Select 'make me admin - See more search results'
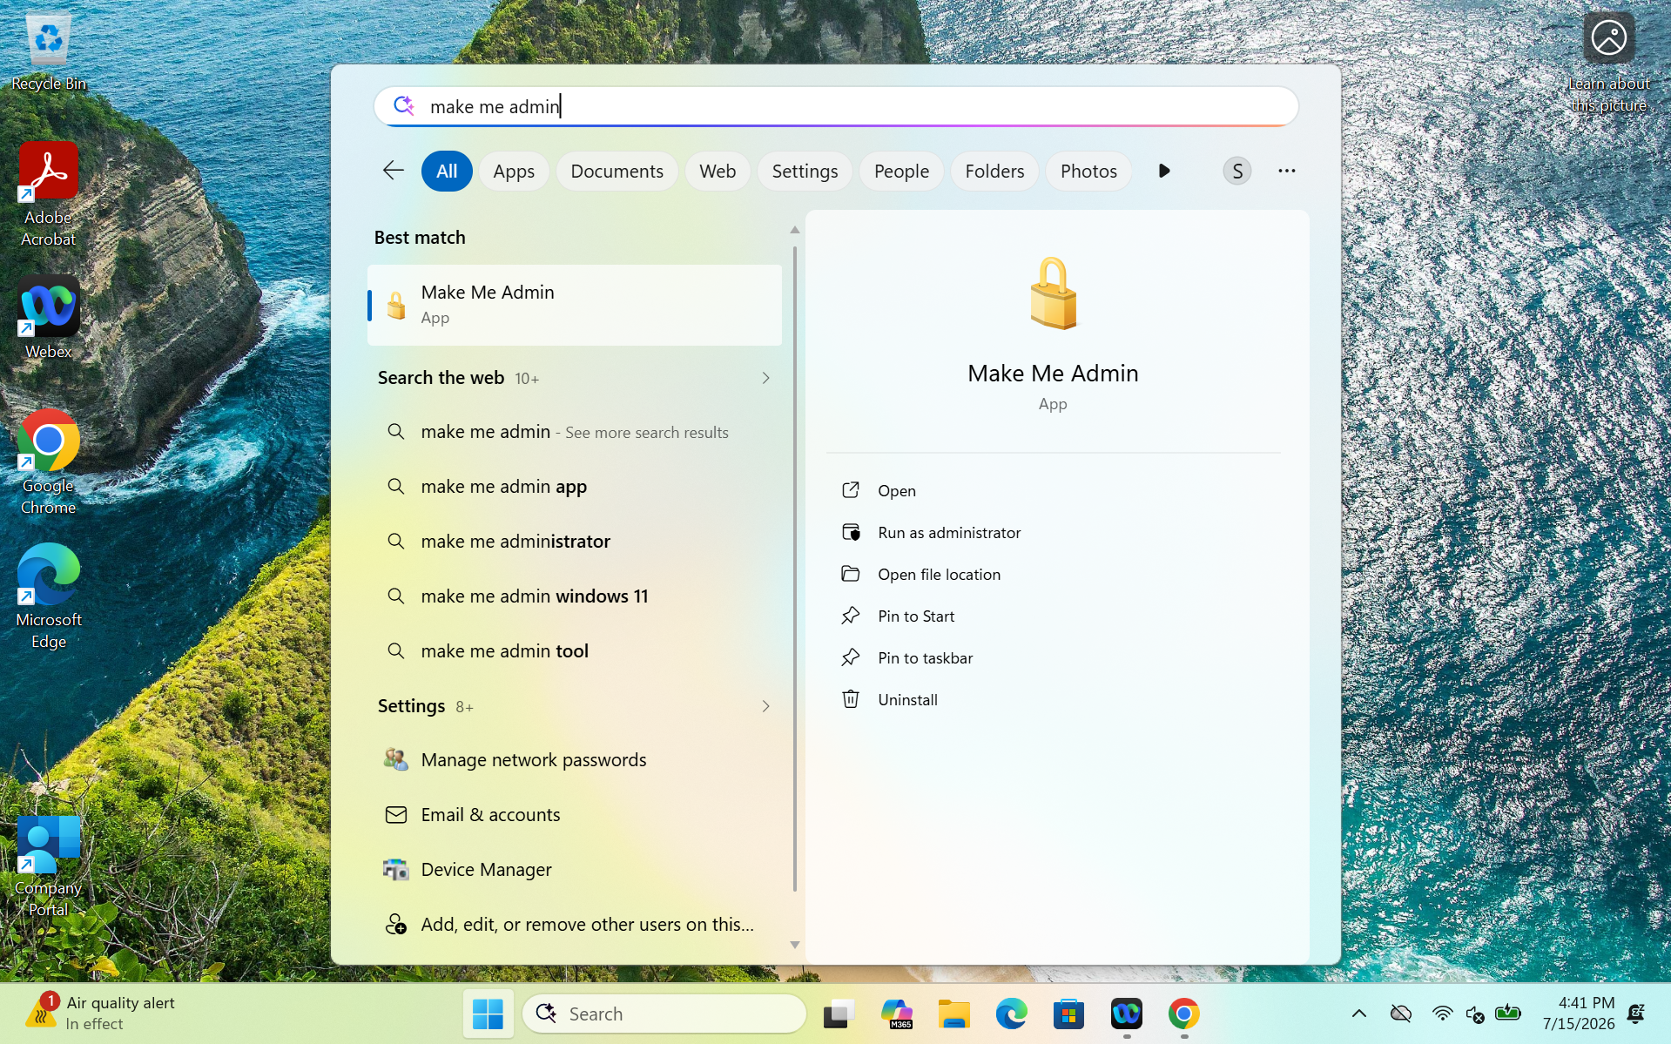 click(575, 432)
